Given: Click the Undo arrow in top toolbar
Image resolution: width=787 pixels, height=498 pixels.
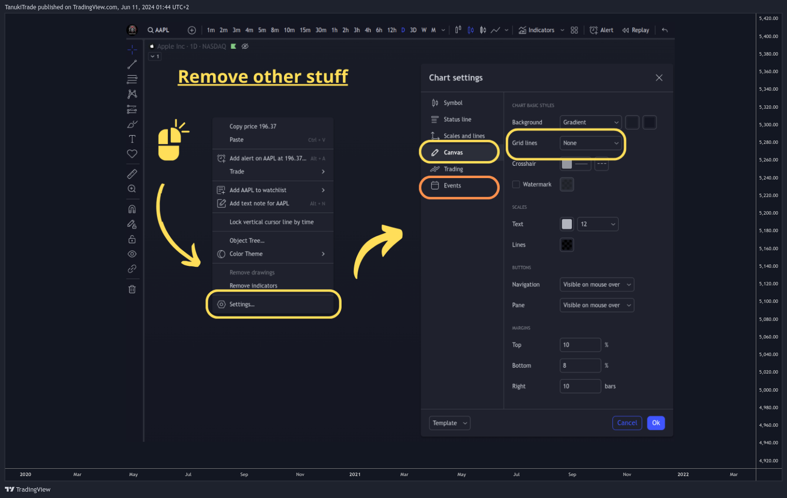Looking at the screenshot, I should [665, 30].
